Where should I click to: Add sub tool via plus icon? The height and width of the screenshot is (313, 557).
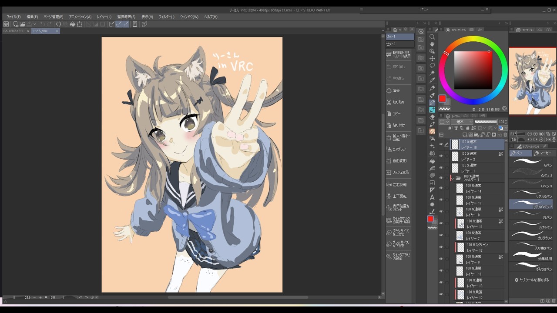[x=517, y=280]
